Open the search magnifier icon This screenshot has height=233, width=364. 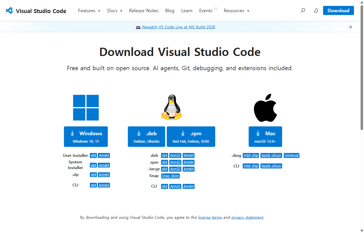[303, 11]
